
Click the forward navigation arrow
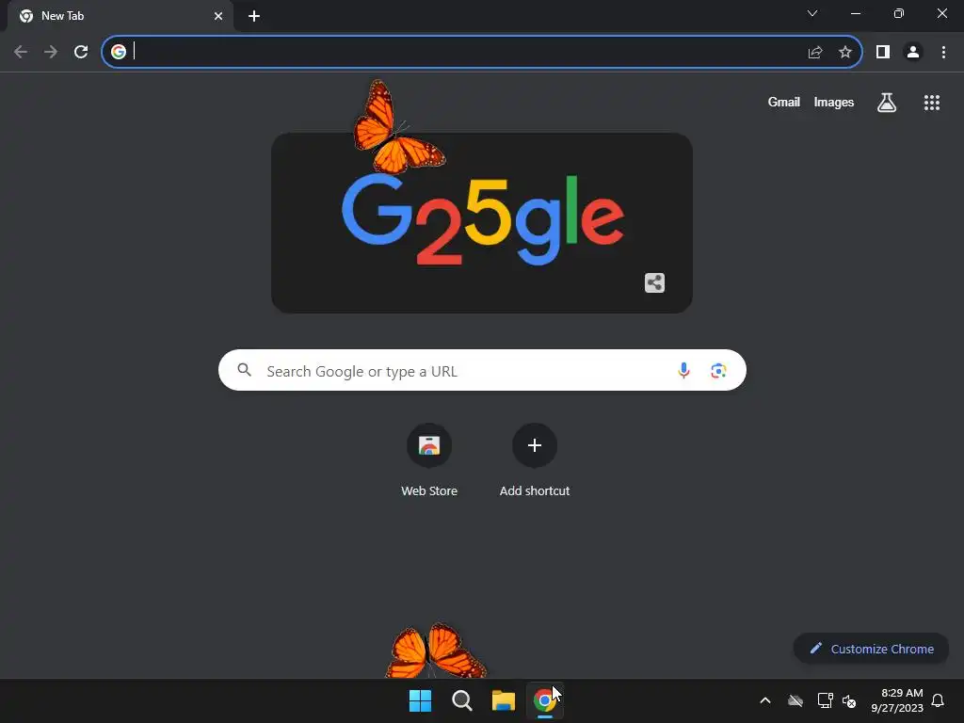51,52
